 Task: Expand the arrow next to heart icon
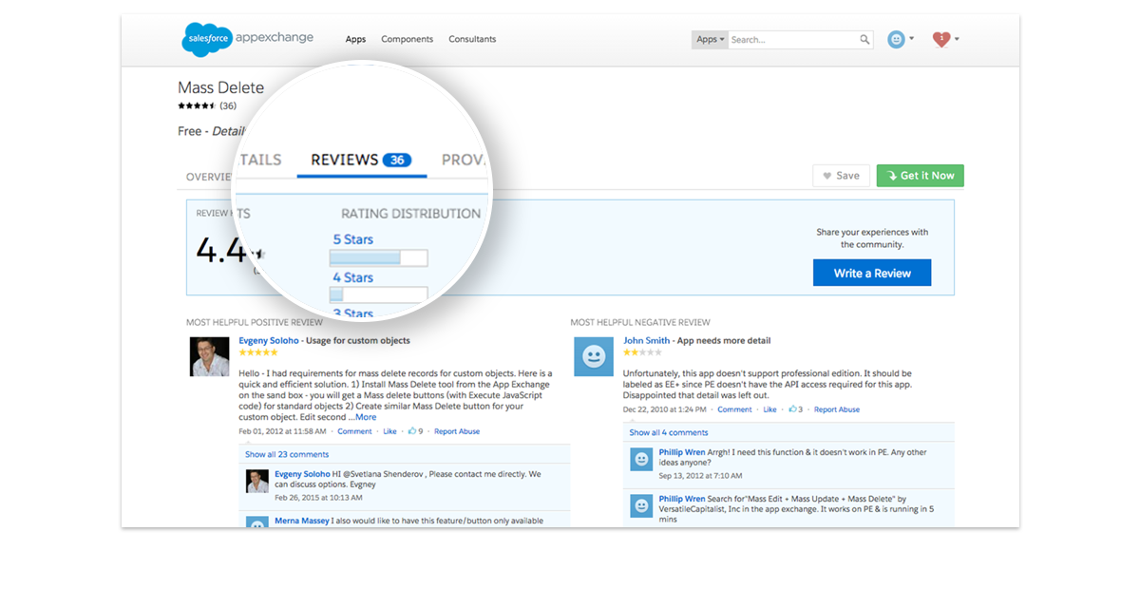957,39
